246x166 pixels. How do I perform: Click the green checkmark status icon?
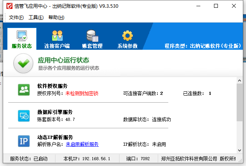coord(23,63)
